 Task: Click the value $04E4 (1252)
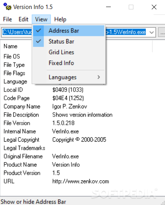pyautogui.click(x=68, y=98)
